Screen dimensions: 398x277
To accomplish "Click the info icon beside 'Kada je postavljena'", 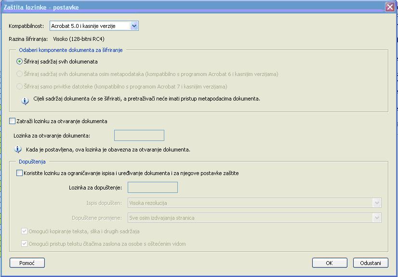I will tap(18, 149).
